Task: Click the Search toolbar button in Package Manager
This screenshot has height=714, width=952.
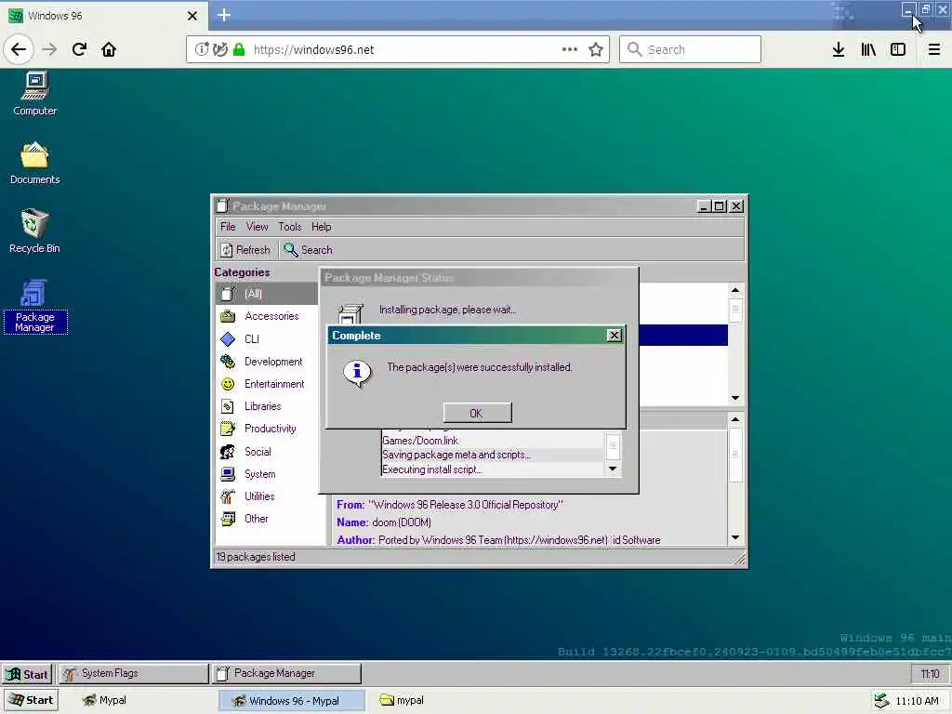Action: [308, 249]
